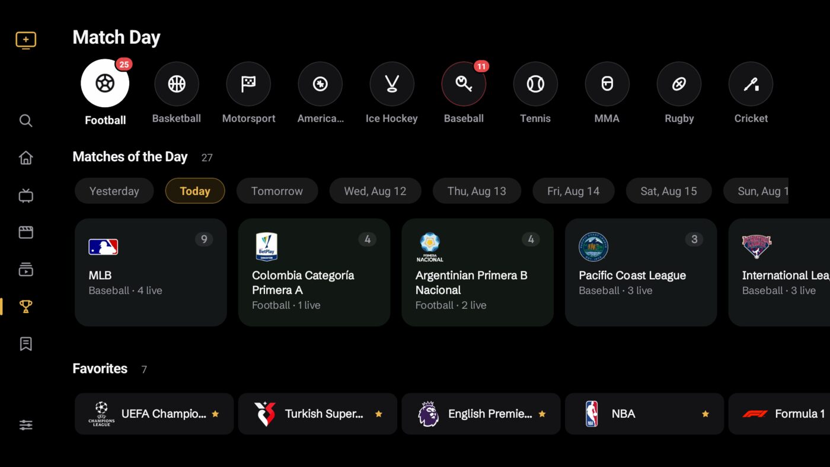
Task: Choose the Tennis ball icon
Action: [x=535, y=84]
